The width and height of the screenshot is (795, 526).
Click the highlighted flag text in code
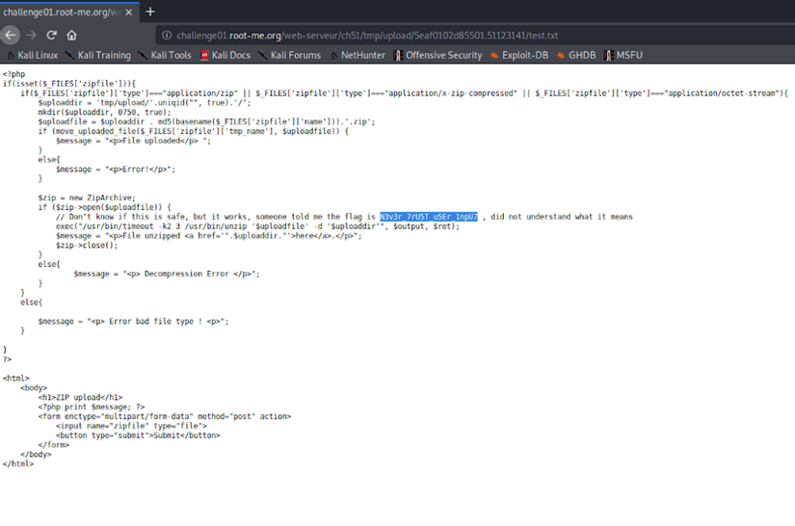coord(429,217)
